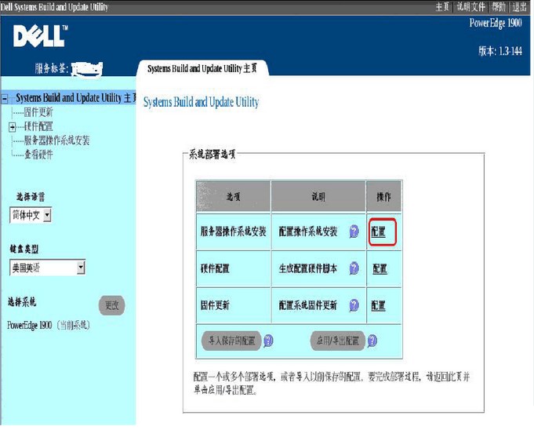The height and width of the screenshot is (430, 534).
Task: Click the PowerEdge 1900 label in header
Action: point(496,23)
